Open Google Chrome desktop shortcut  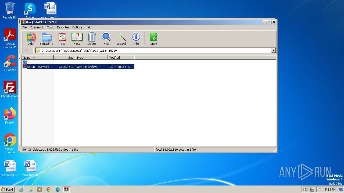pyautogui.click(x=10, y=144)
